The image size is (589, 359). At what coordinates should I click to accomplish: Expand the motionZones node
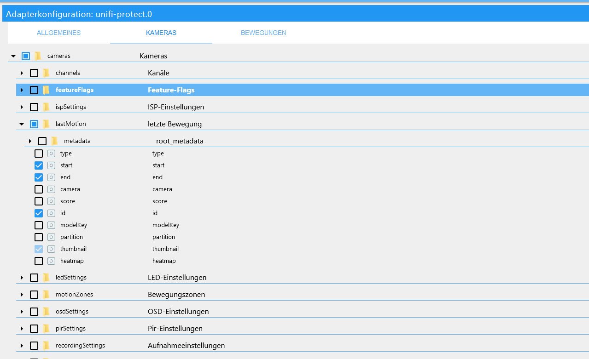click(22, 295)
